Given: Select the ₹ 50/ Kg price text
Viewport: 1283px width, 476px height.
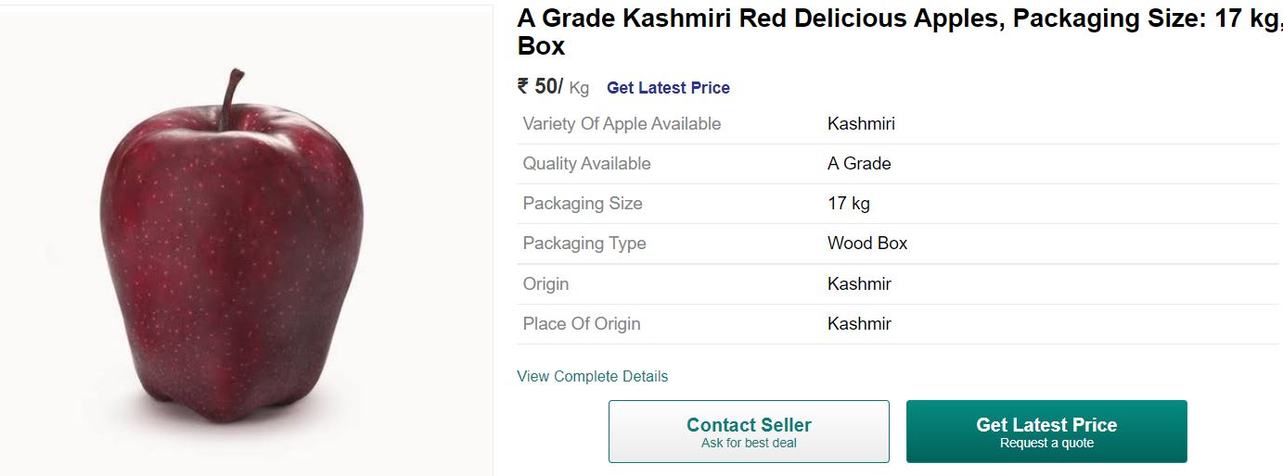Looking at the screenshot, I should 553,87.
